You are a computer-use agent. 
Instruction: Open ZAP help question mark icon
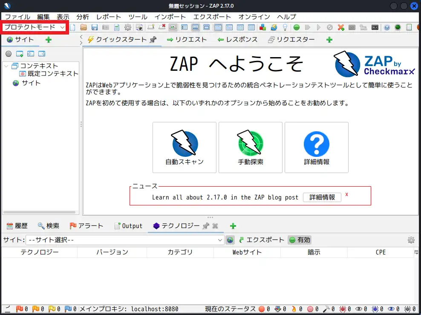386,27
